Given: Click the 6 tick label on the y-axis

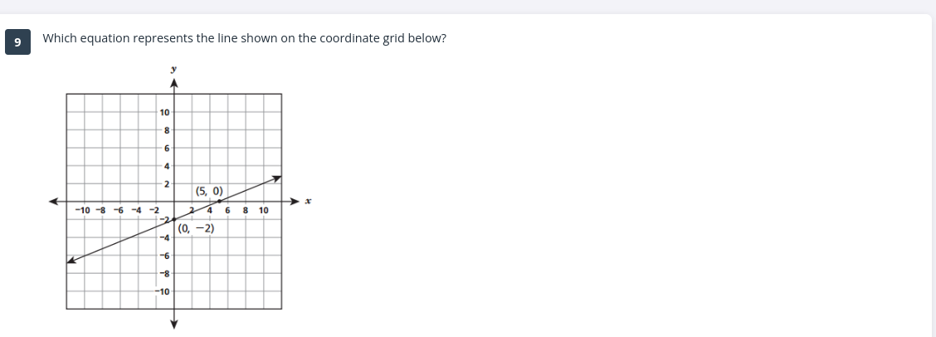Looking at the screenshot, I should click(x=167, y=148).
